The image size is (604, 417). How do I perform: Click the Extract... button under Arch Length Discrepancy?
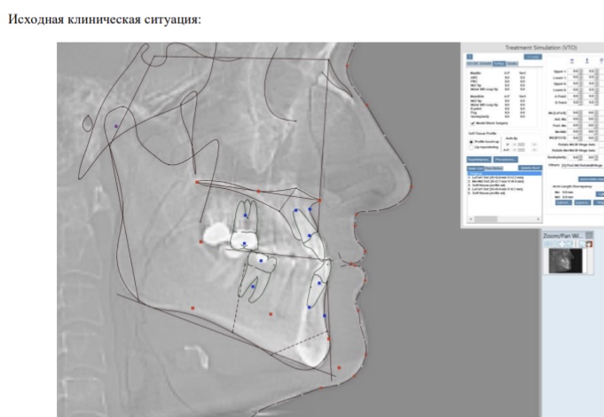pyautogui.click(x=563, y=202)
